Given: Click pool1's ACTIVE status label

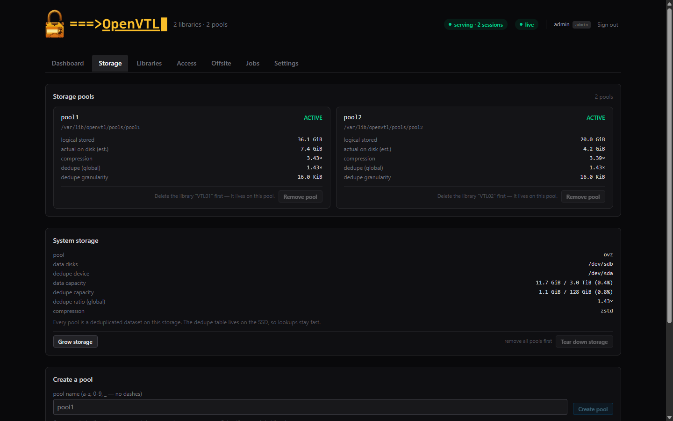Looking at the screenshot, I should pos(313,118).
